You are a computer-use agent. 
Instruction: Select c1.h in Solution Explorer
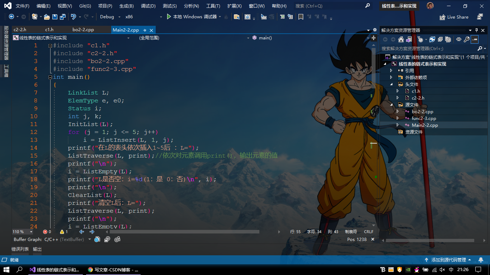[x=416, y=91]
